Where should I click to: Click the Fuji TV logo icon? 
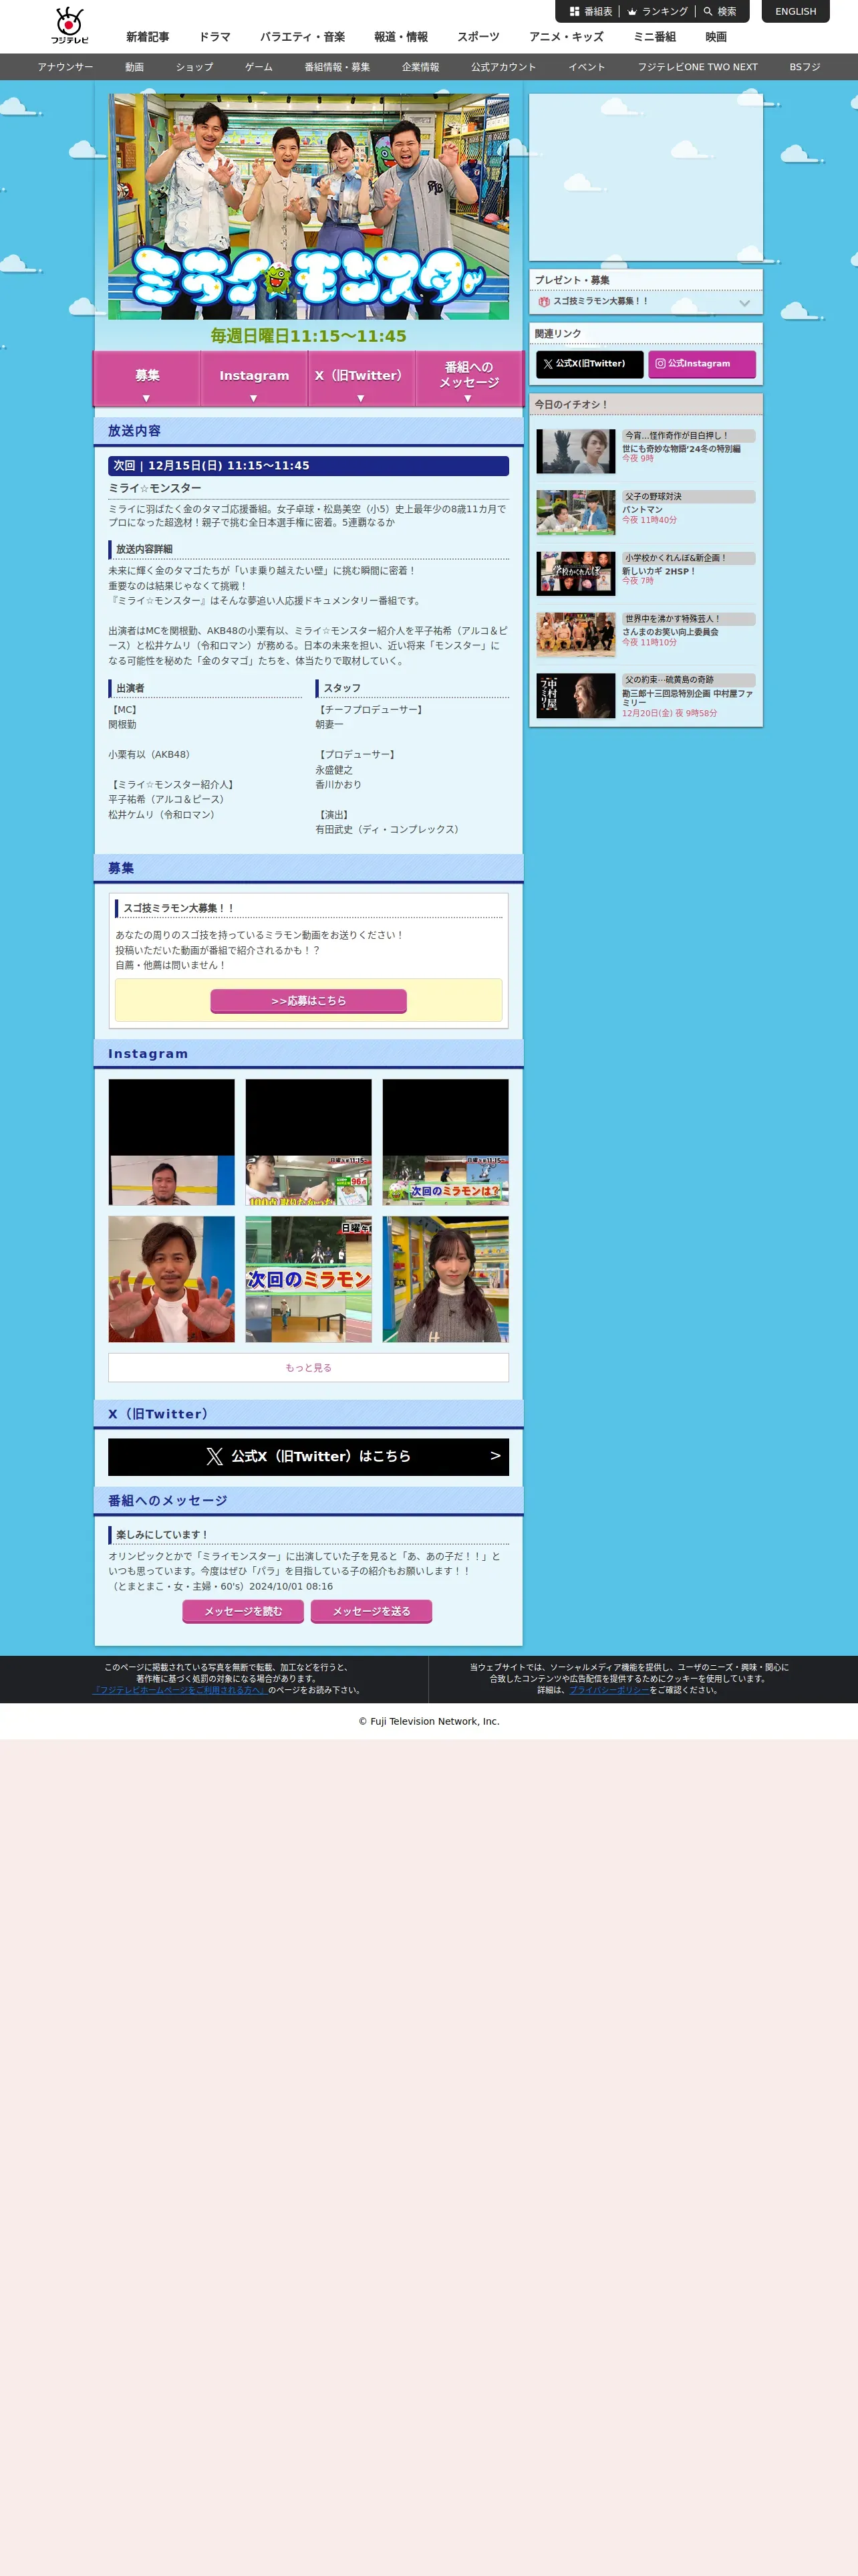click(x=70, y=25)
